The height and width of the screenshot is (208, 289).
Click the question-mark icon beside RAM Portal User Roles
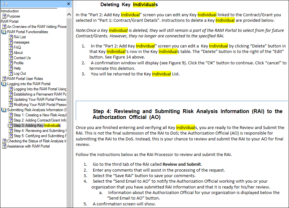click(4, 79)
